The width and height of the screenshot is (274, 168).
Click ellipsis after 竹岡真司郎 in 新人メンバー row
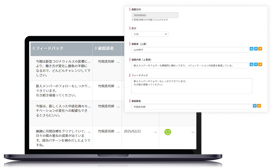pyautogui.click(x=118, y=87)
